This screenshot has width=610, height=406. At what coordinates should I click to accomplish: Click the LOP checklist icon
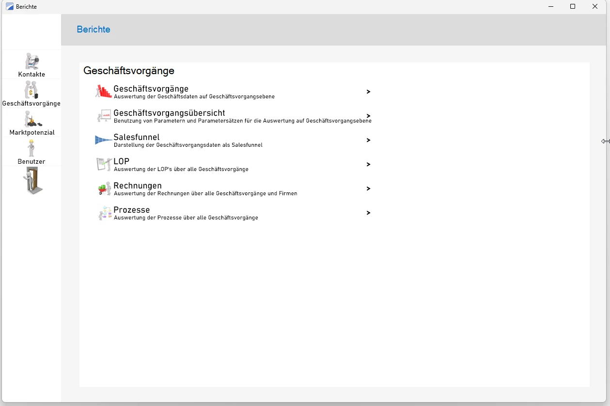pyautogui.click(x=104, y=164)
